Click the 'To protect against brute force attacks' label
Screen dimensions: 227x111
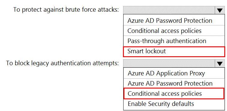click(x=66, y=10)
